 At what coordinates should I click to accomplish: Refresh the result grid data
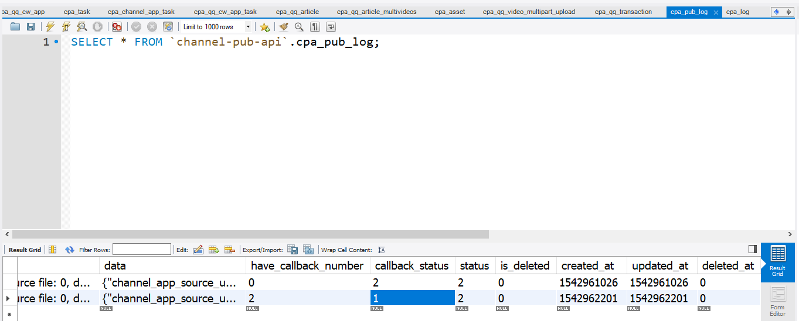[x=70, y=250]
